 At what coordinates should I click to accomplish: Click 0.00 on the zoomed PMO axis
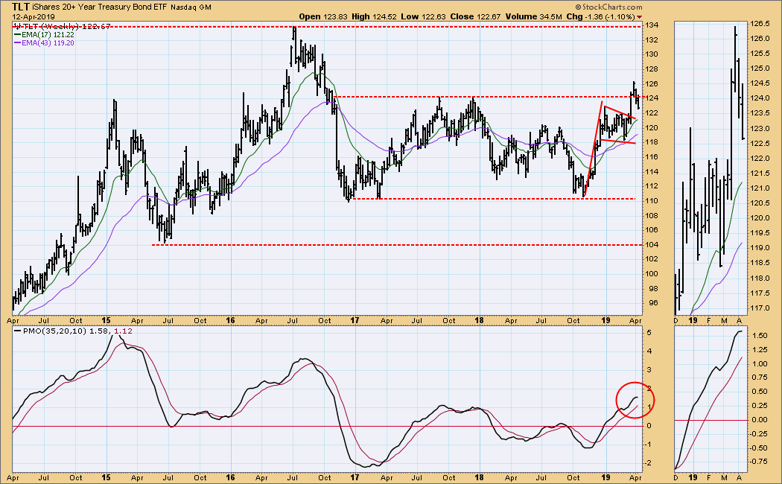[x=760, y=420]
